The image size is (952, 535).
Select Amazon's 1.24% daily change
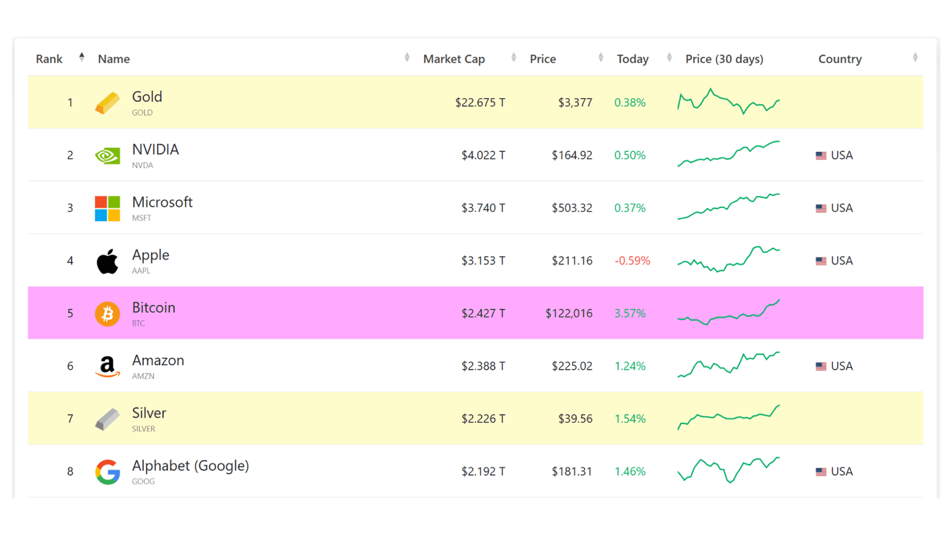[x=630, y=366]
